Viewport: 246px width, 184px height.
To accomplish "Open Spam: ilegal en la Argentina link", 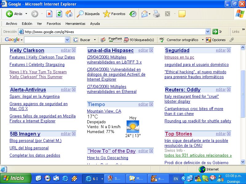I will (34, 96).
